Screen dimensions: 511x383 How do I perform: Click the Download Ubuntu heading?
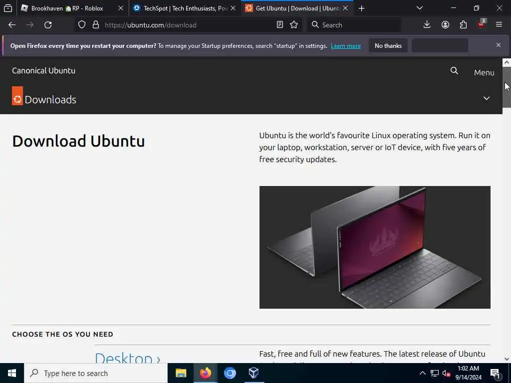pyautogui.click(x=78, y=141)
